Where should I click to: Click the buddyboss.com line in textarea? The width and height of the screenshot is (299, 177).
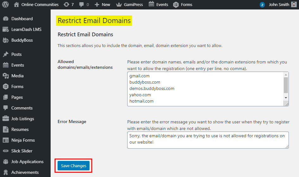point(145,82)
